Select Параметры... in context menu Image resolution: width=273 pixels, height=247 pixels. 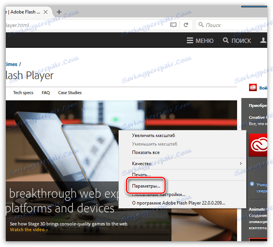146,186
